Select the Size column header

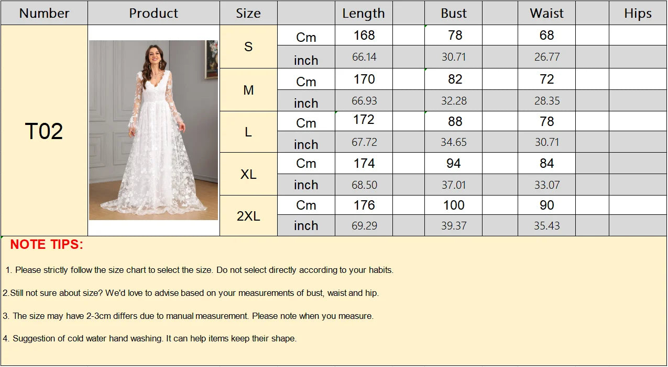click(x=248, y=13)
